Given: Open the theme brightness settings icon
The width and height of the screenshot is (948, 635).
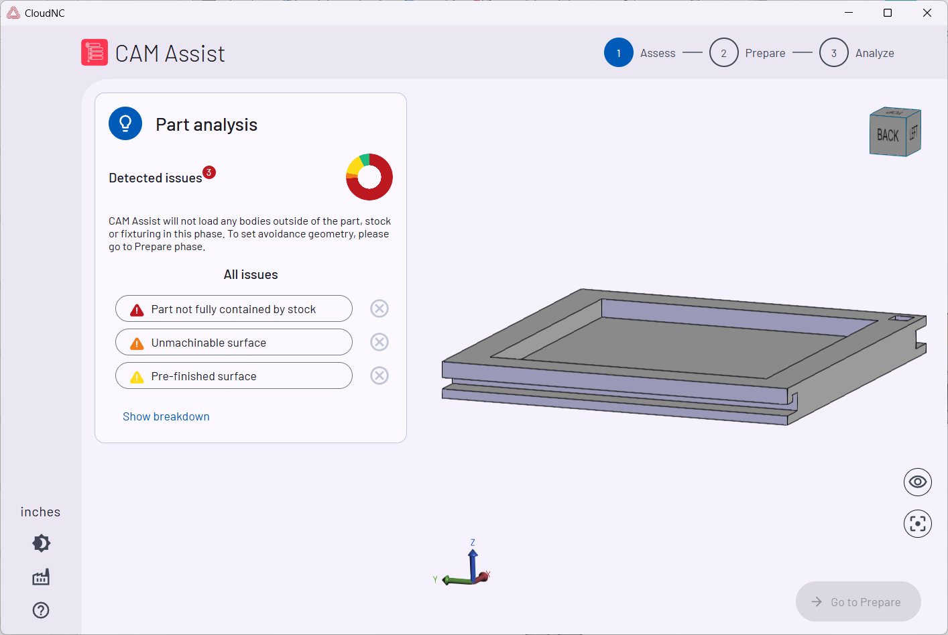Looking at the screenshot, I should coord(41,543).
